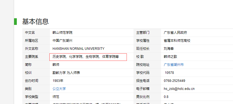Select the 创办时间 label cell

[x=36, y=81]
